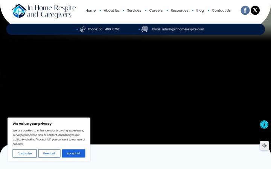Viewport: 271px width, 169px height.
Task: Click the phone handset icon
Action: [82, 29]
